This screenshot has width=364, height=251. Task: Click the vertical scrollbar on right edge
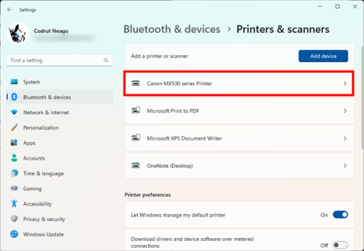click(362, 97)
